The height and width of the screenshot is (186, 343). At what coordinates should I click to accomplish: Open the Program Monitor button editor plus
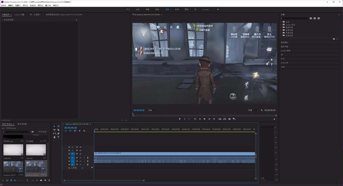(x=274, y=119)
